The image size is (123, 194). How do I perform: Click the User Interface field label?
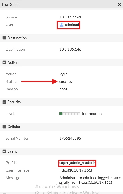(x=17, y=170)
